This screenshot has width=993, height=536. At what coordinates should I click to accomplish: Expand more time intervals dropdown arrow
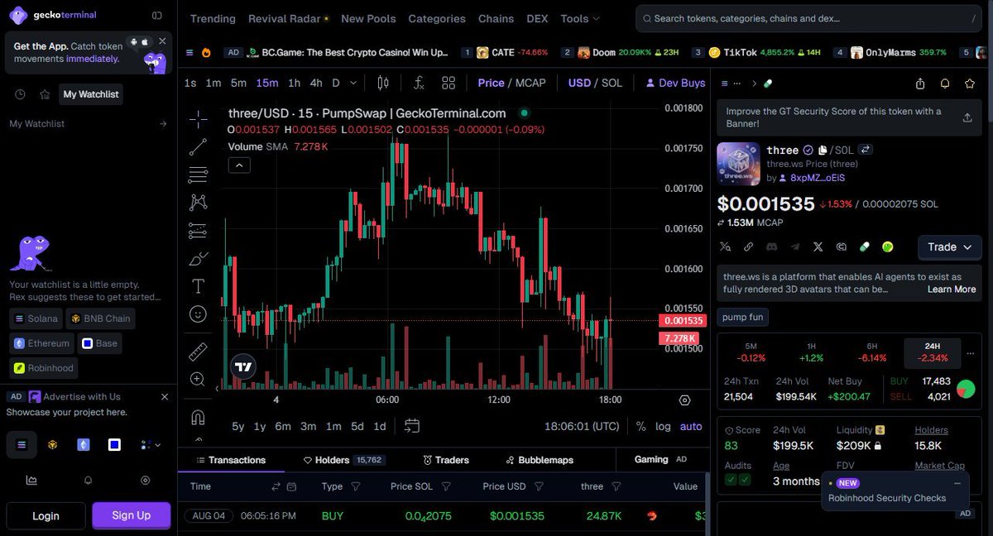354,83
